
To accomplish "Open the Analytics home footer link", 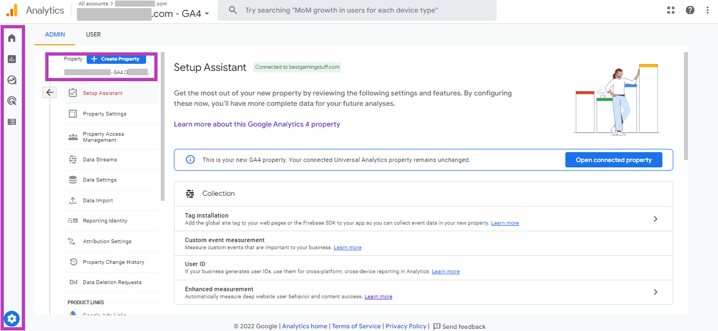I will click(x=305, y=326).
